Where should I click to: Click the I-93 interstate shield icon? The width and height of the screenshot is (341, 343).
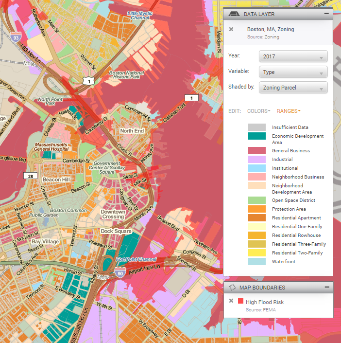(16, 37)
